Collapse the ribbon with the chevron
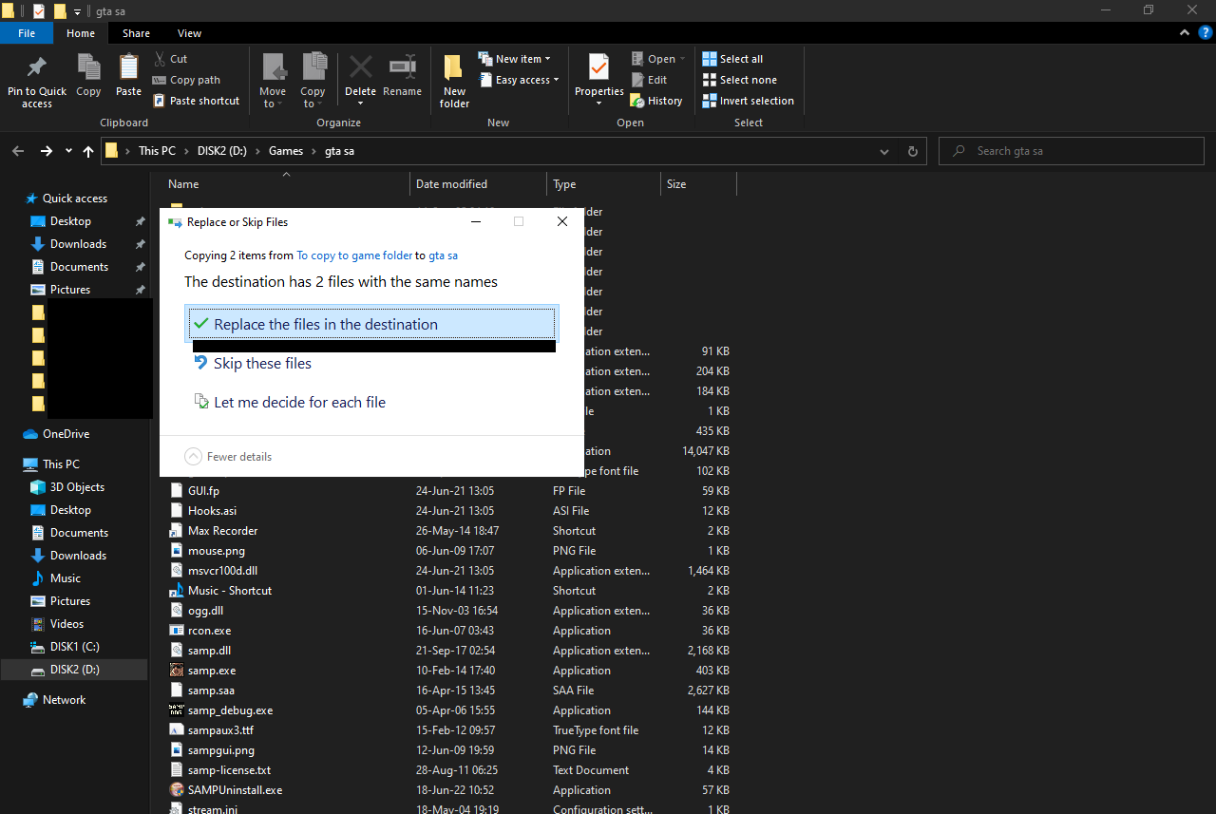The image size is (1216, 814). coord(1184,32)
